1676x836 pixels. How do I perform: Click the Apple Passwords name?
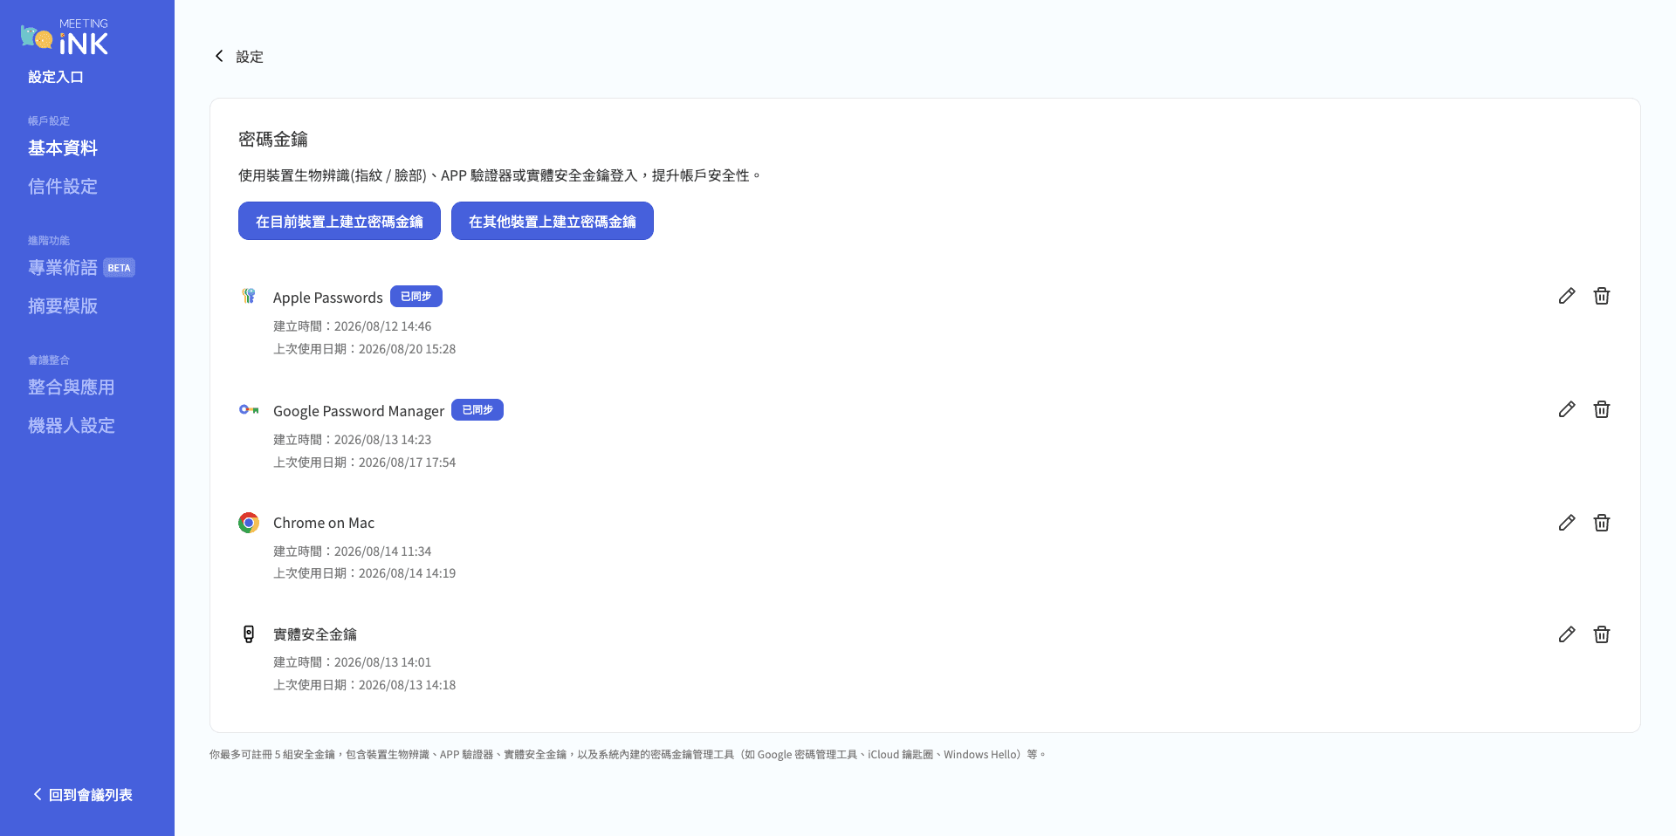(328, 298)
